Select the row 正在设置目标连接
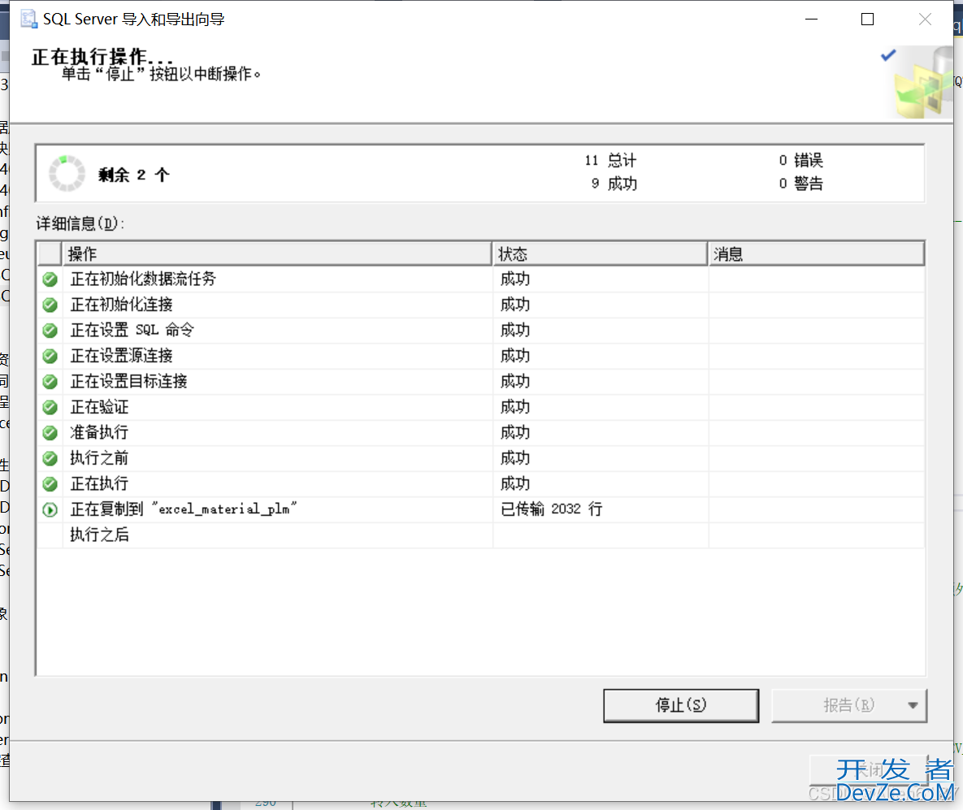The height and width of the screenshot is (810, 963). click(480, 382)
